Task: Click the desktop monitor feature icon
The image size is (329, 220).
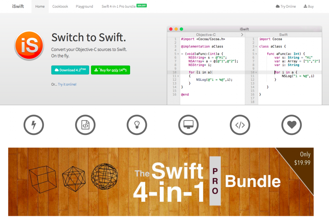Action: pos(189,124)
